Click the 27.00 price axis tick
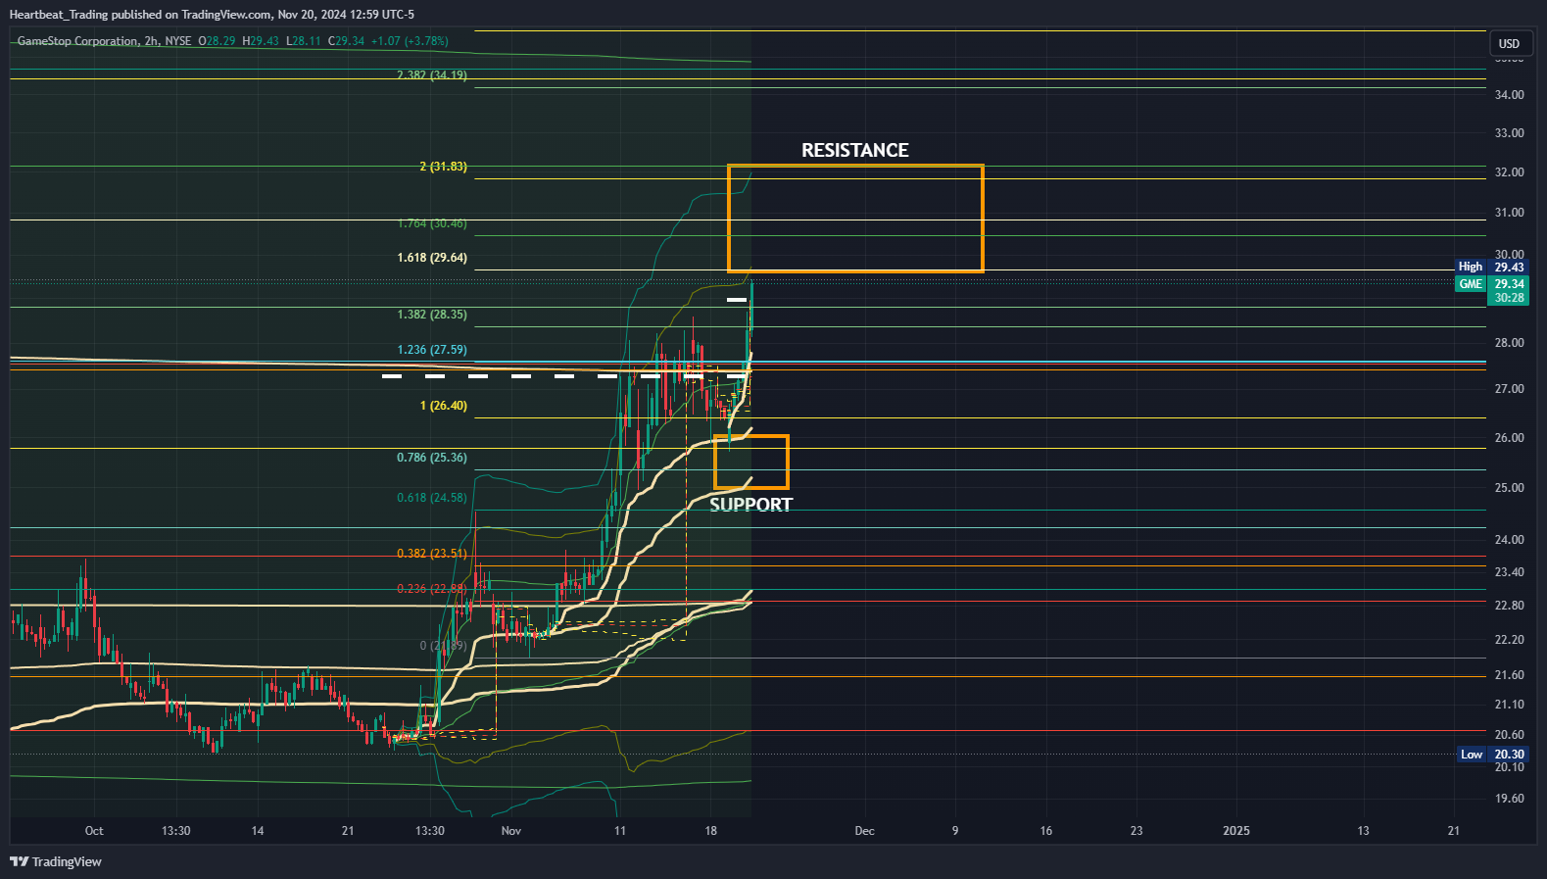Viewport: 1547px width, 879px height. point(1509,389)
